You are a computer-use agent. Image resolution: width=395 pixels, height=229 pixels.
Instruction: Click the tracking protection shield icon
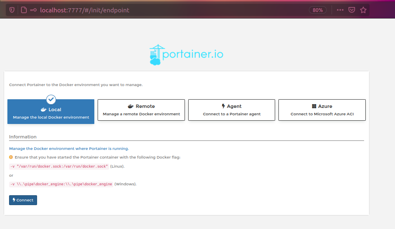tap(12, 10)
